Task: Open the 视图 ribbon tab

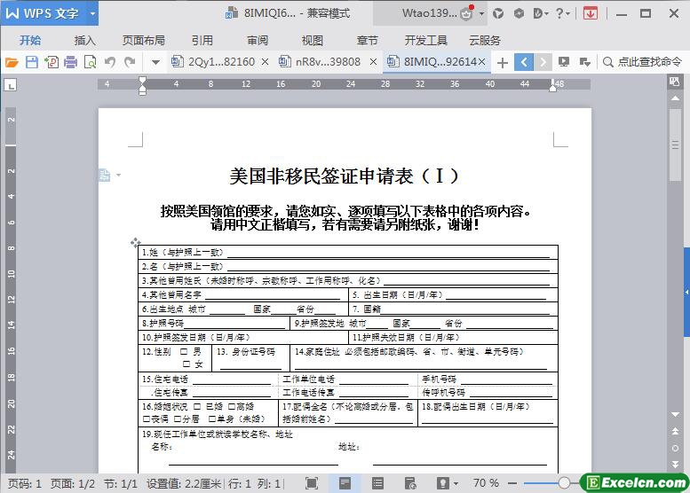Action: click(x=313, y=41)
